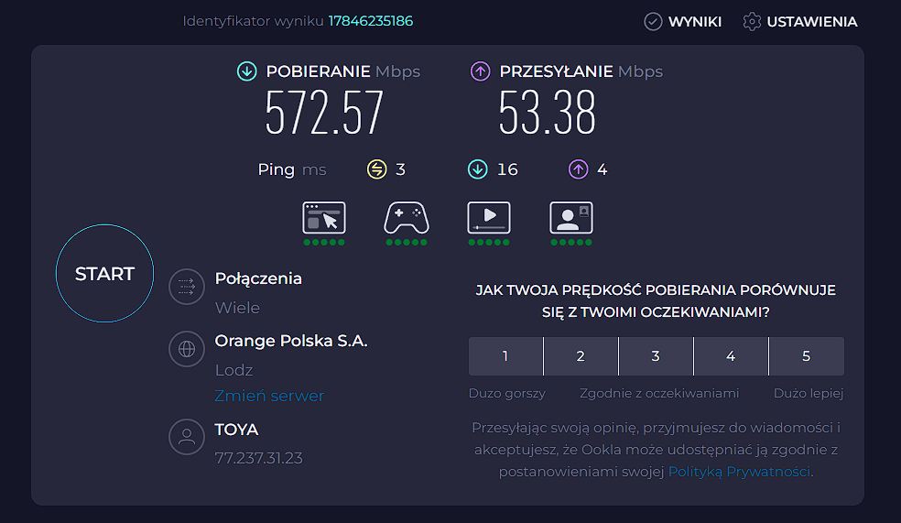901x523 pixels.
Task: Select rating 3 matching expectations
Action: [656, 356]
